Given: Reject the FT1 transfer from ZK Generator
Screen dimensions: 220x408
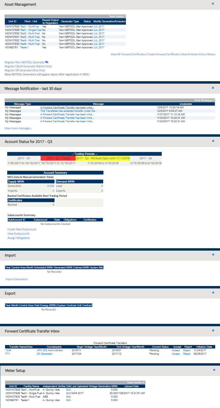Looking at the screenshot, I should (187, 354).
